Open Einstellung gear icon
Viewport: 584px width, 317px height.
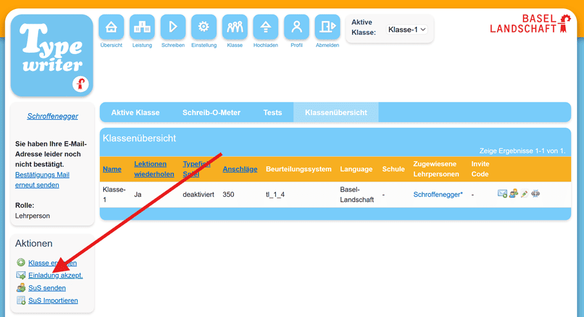[x=204, y=27]
